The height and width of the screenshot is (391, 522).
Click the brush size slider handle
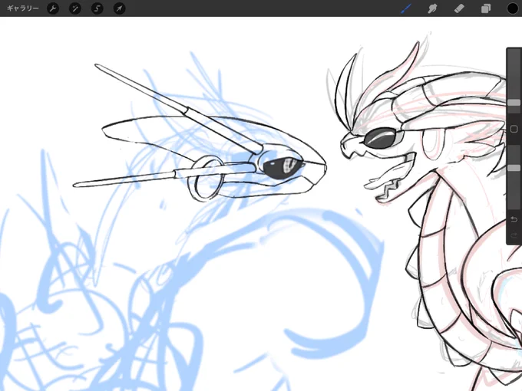(514, 103)
